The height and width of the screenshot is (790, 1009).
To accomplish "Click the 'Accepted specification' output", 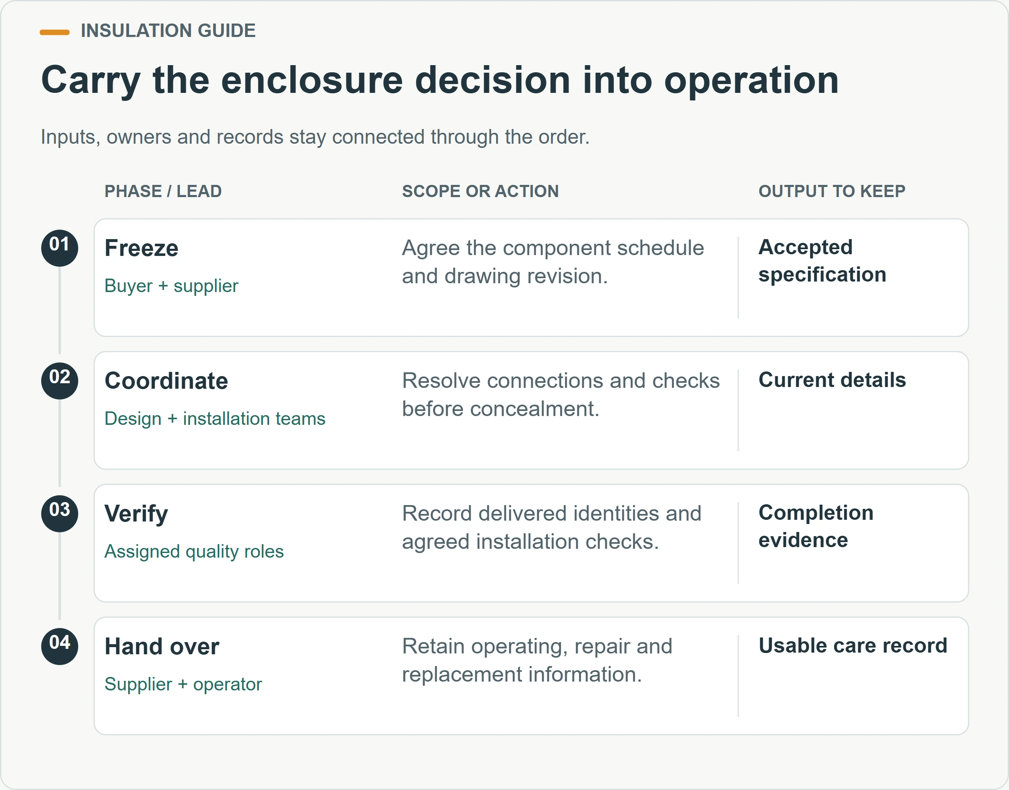I will 822,261.
